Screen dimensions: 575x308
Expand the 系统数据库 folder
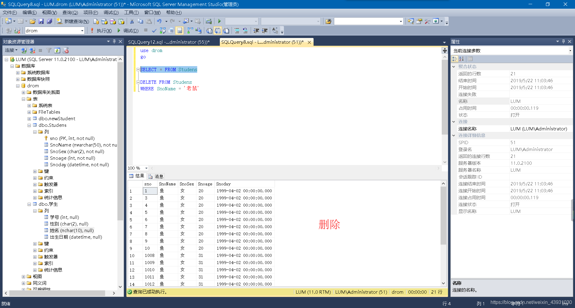click(x=18, y=73)
